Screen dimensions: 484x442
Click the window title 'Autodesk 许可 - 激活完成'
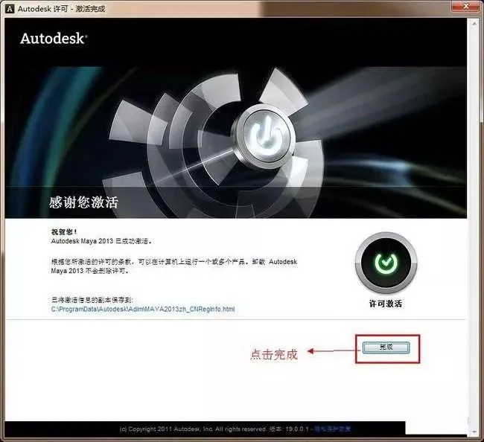61,9
